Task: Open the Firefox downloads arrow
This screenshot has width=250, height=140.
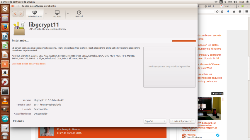Action: (x=228, y=12)
